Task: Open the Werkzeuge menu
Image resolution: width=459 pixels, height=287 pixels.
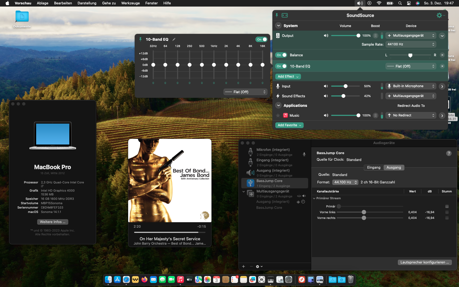Action: pos(131,3)
